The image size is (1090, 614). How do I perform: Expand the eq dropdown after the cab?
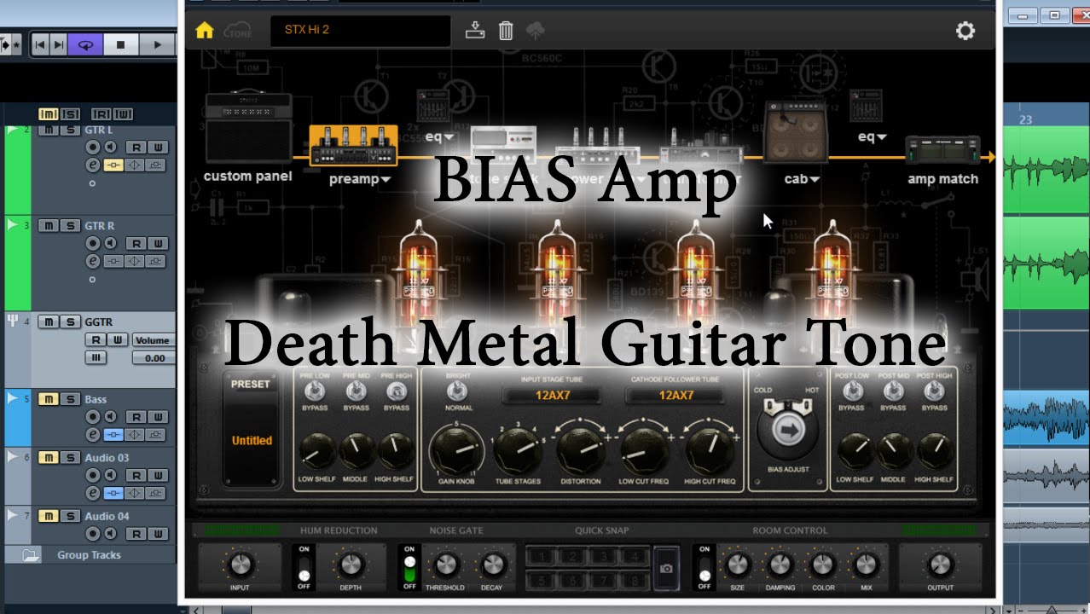click(x=872, y=136)
